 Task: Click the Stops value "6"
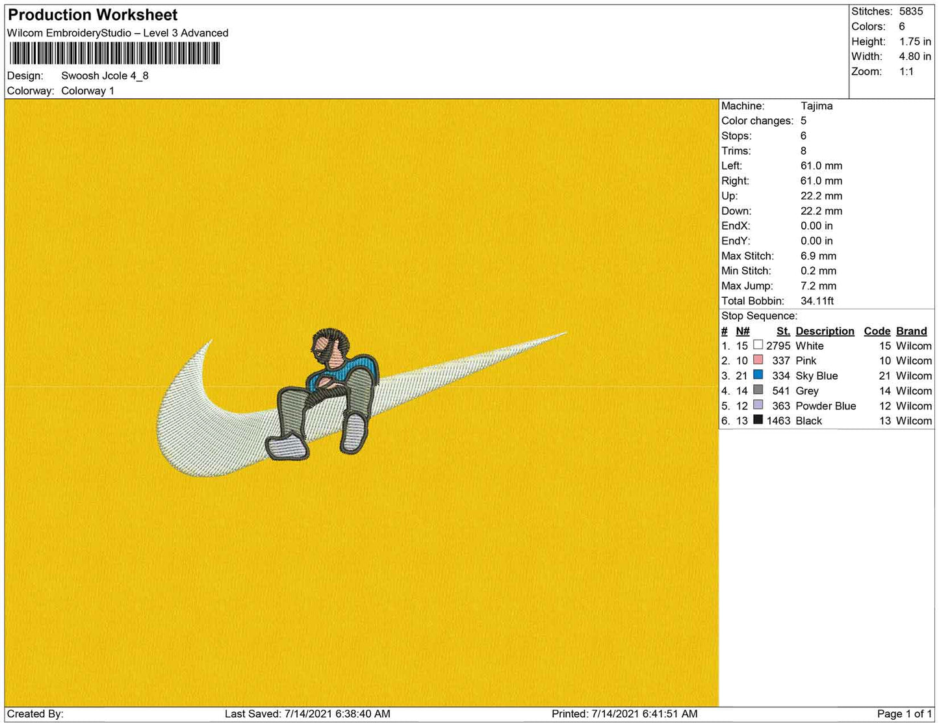804,136
